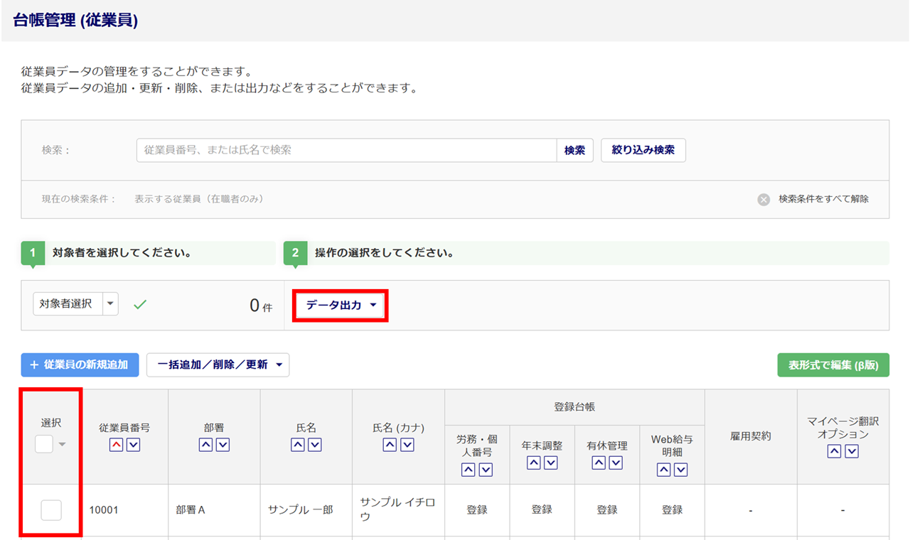Tick the select-all checkbox in header
Screen dimensions: 910x540
pos(44,444)
